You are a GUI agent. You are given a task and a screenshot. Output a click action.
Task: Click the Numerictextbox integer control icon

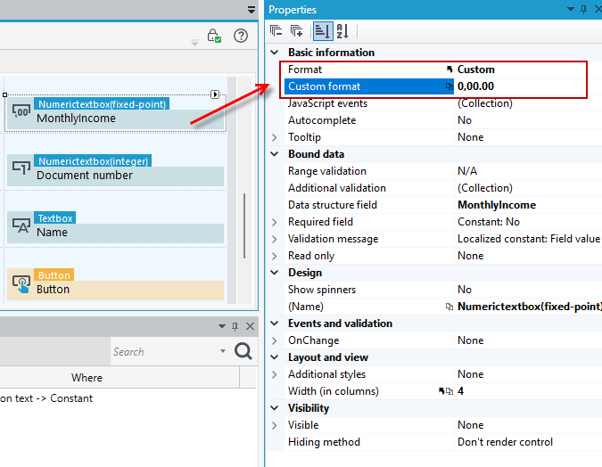point(21,168)
